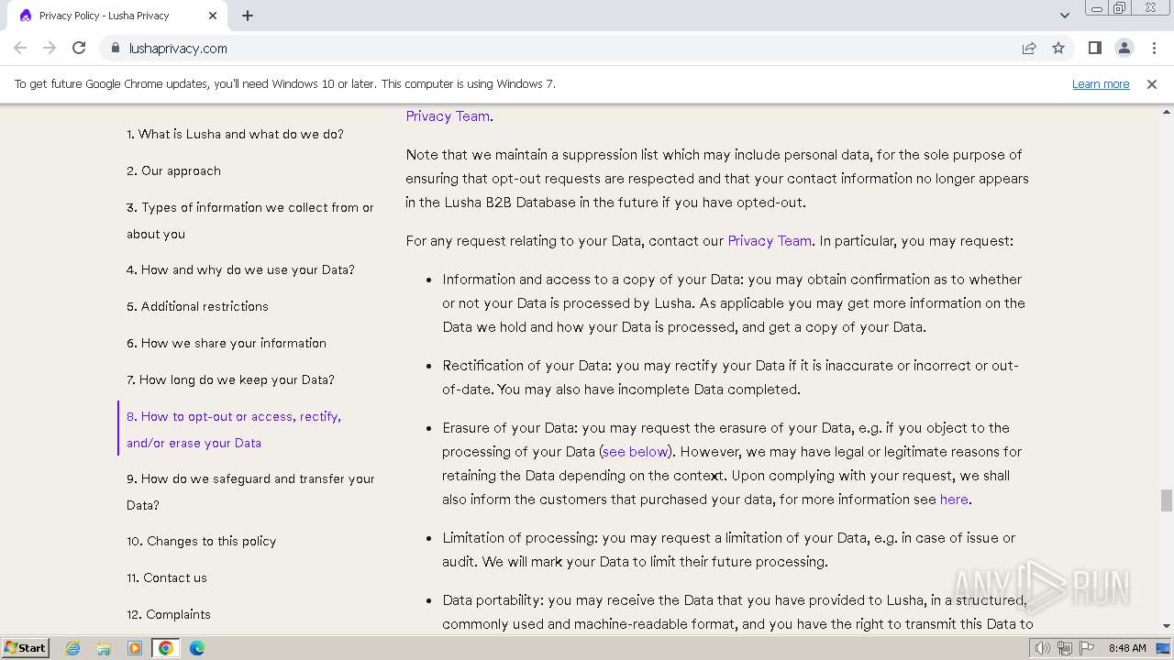
Task: Navigate to 4. How and why section
Action: pos(240,269)
